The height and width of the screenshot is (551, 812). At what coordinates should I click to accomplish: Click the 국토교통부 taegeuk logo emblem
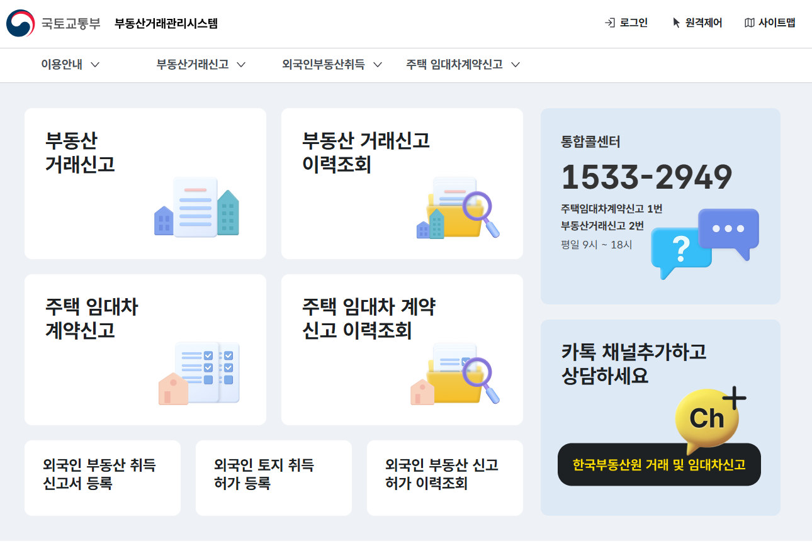tap(21, 23)
